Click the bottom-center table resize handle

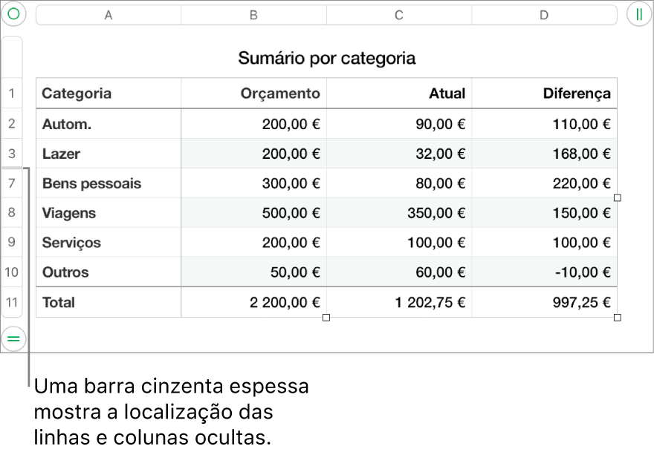326,318
